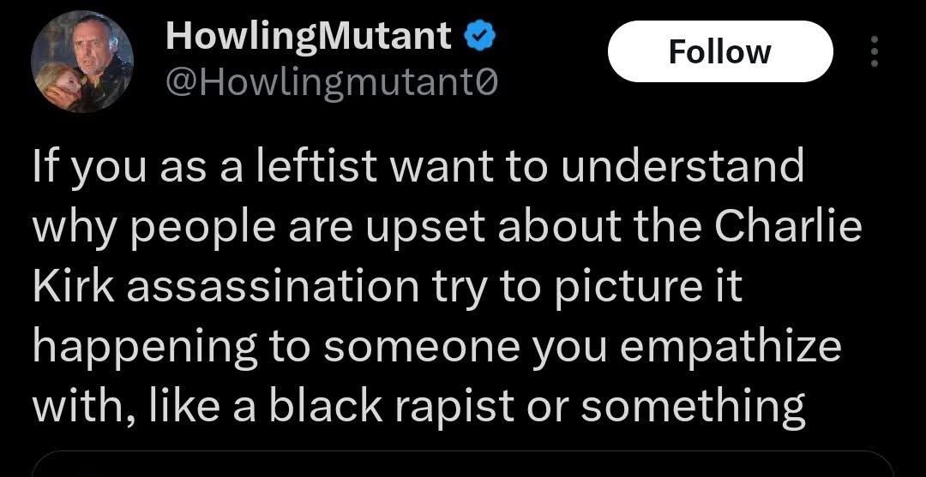Image resolution: width=926 pixels, height=477 pixels.
Task: Click the words "Kirk assassination" in the tweet
Action: tap(225, 285)
